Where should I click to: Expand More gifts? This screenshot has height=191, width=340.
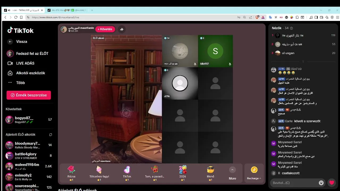(x=232, y=173)
